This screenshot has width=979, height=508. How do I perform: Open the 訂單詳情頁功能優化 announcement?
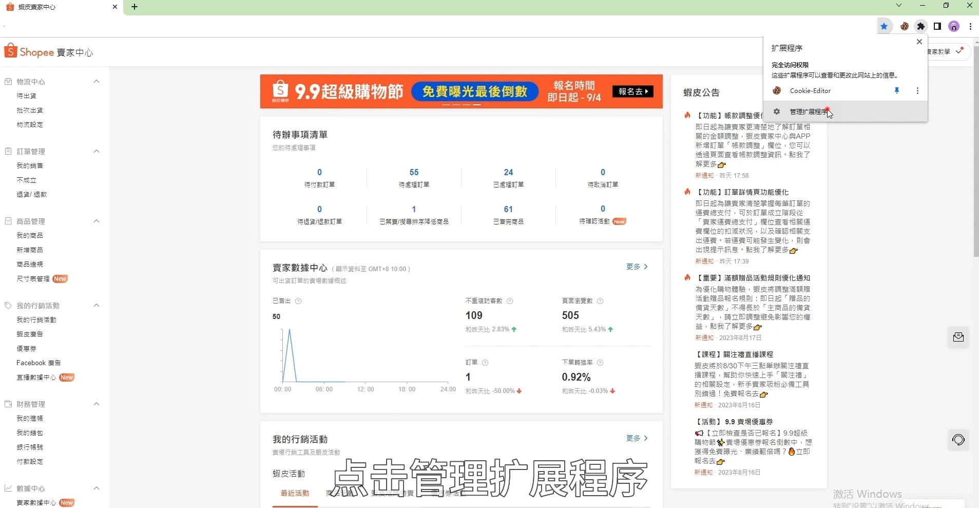pyautogui.click(x=741, y=192)
